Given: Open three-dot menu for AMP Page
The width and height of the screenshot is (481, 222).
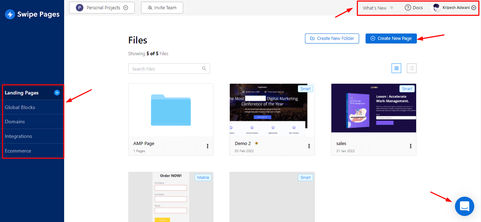Looking at the screenshot, I should pyautogui.click(x=207, y=146).
